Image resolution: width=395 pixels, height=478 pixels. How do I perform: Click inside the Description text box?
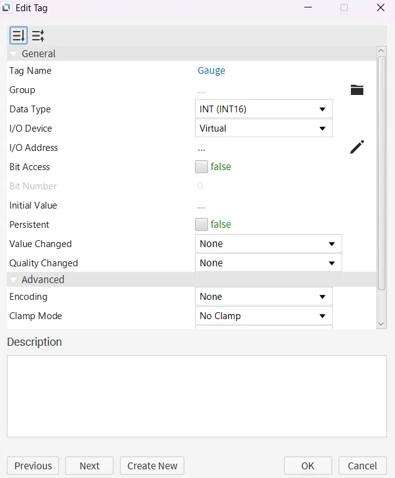196,396
